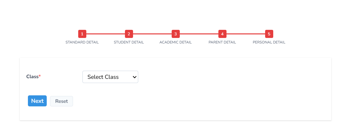Click the step 5 number badge
The width and height of the screenshot is (343, 132).
coord(269,34)
